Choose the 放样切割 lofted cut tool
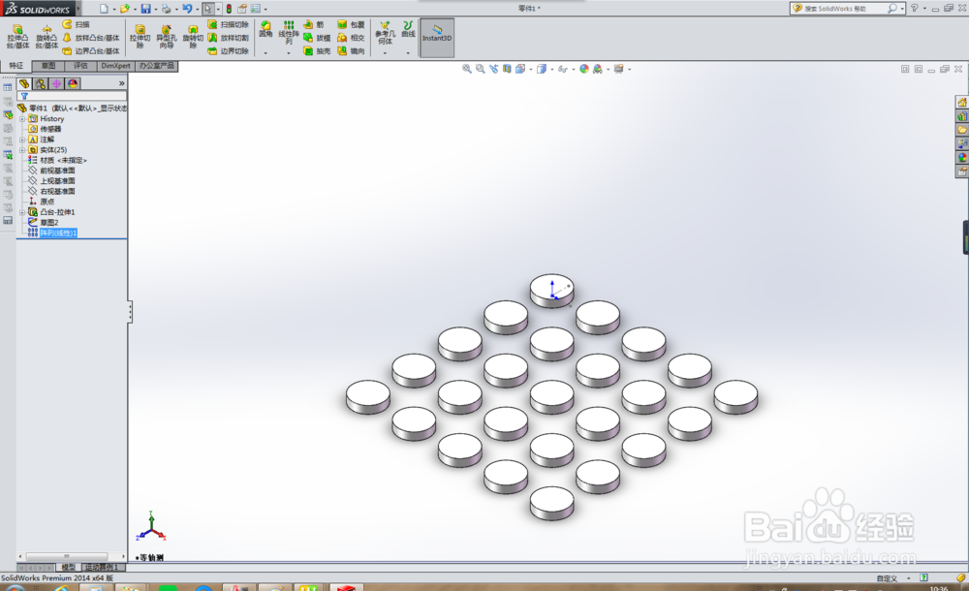This screenshot has height=591, width=969. (228, 38)
